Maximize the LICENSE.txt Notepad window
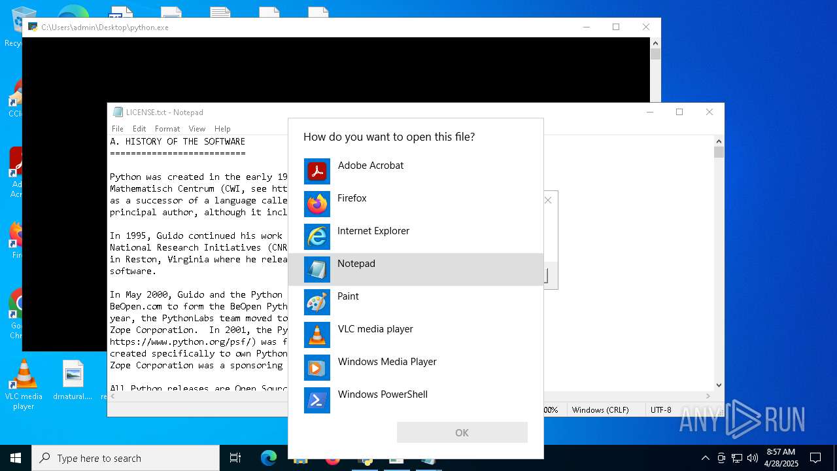The width and height of the screenshot is (837, 471). (679, 112)
